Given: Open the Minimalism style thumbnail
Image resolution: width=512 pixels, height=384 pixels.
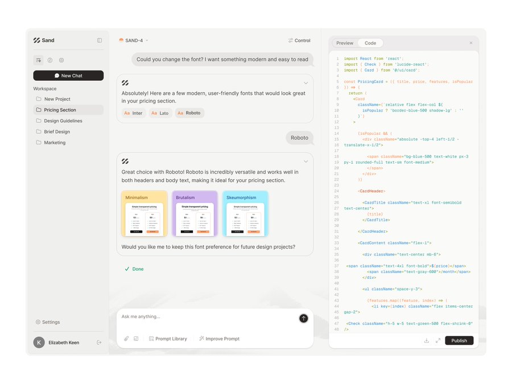Looking at the screenshot, I should coord(144,213).
